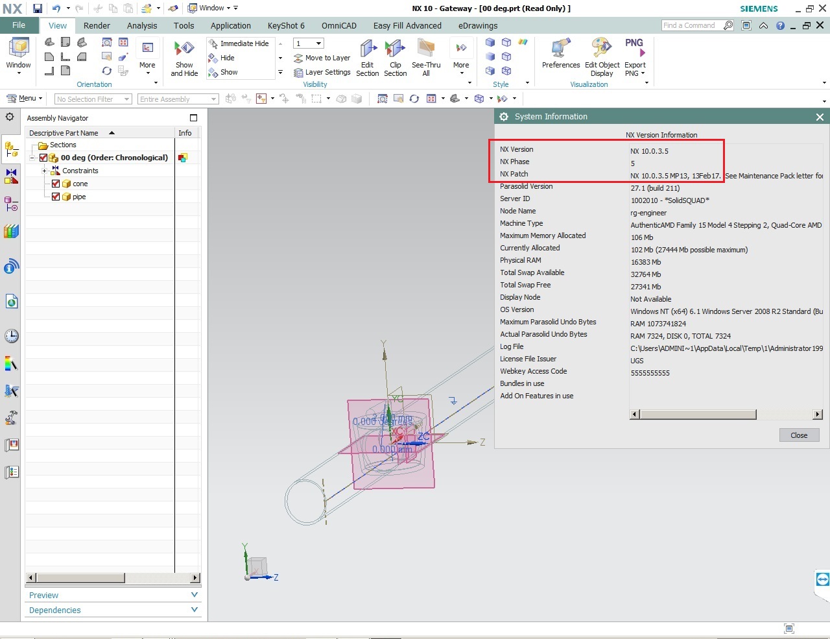Open Edit Object Display
This screenshot has height=639, width=830.
(602, 58)
